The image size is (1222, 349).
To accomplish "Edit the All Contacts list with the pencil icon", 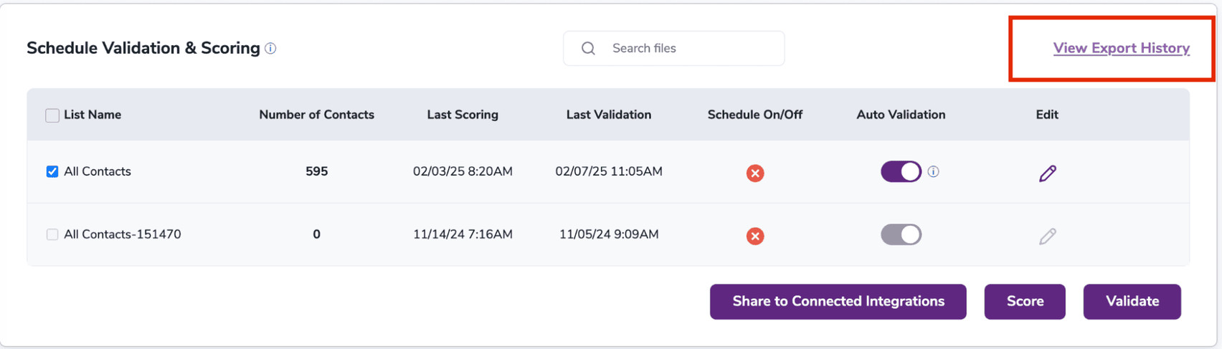I will click(1047, 173).
